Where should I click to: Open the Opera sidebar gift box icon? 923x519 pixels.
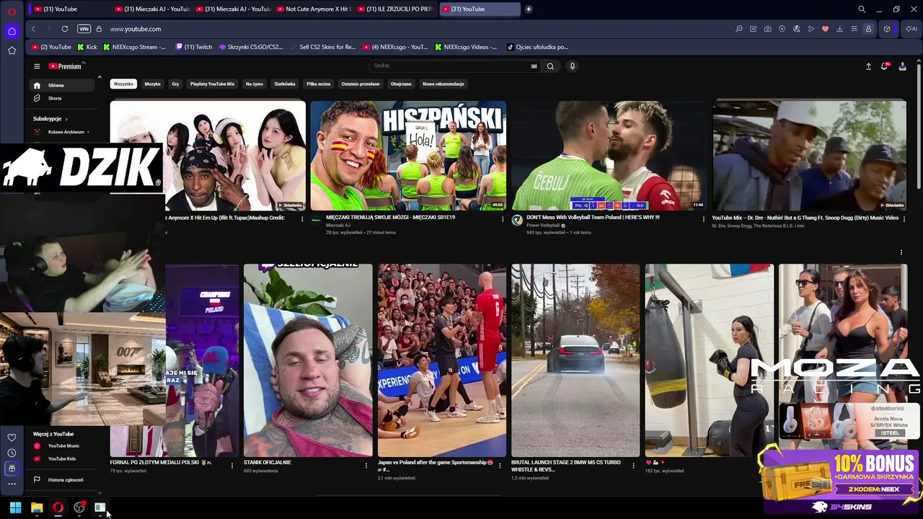point(12,469)
